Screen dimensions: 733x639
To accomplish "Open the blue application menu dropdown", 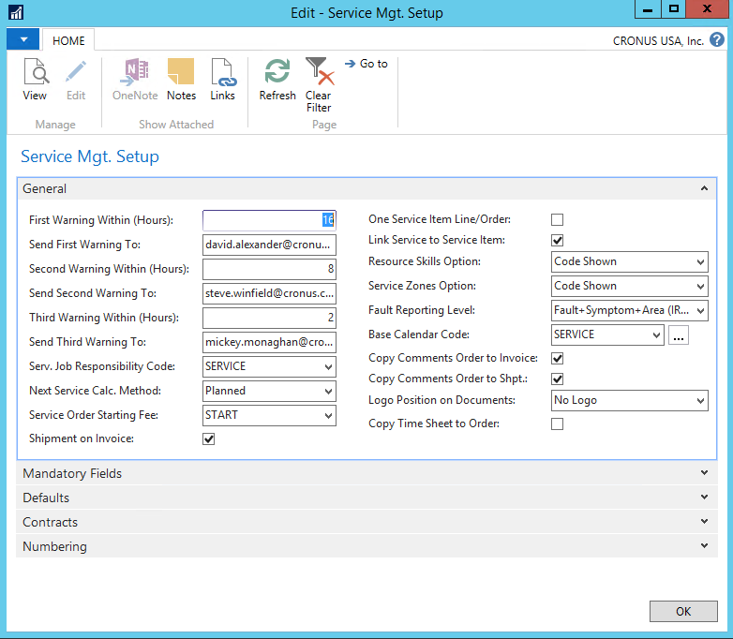I will pos(22,39).
